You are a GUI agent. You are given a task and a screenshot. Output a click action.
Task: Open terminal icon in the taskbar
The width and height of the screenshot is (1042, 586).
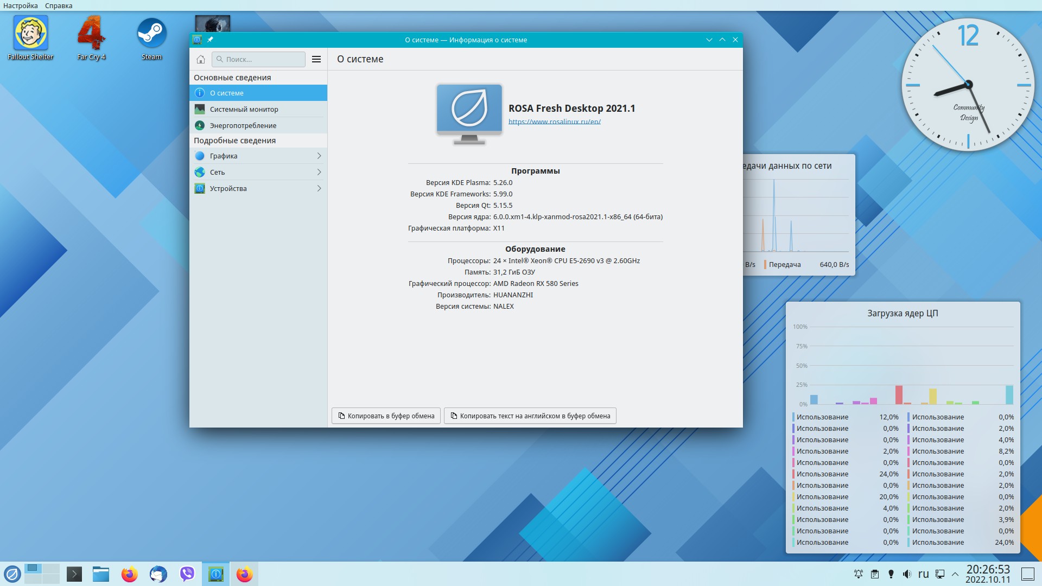pos(74,574)
